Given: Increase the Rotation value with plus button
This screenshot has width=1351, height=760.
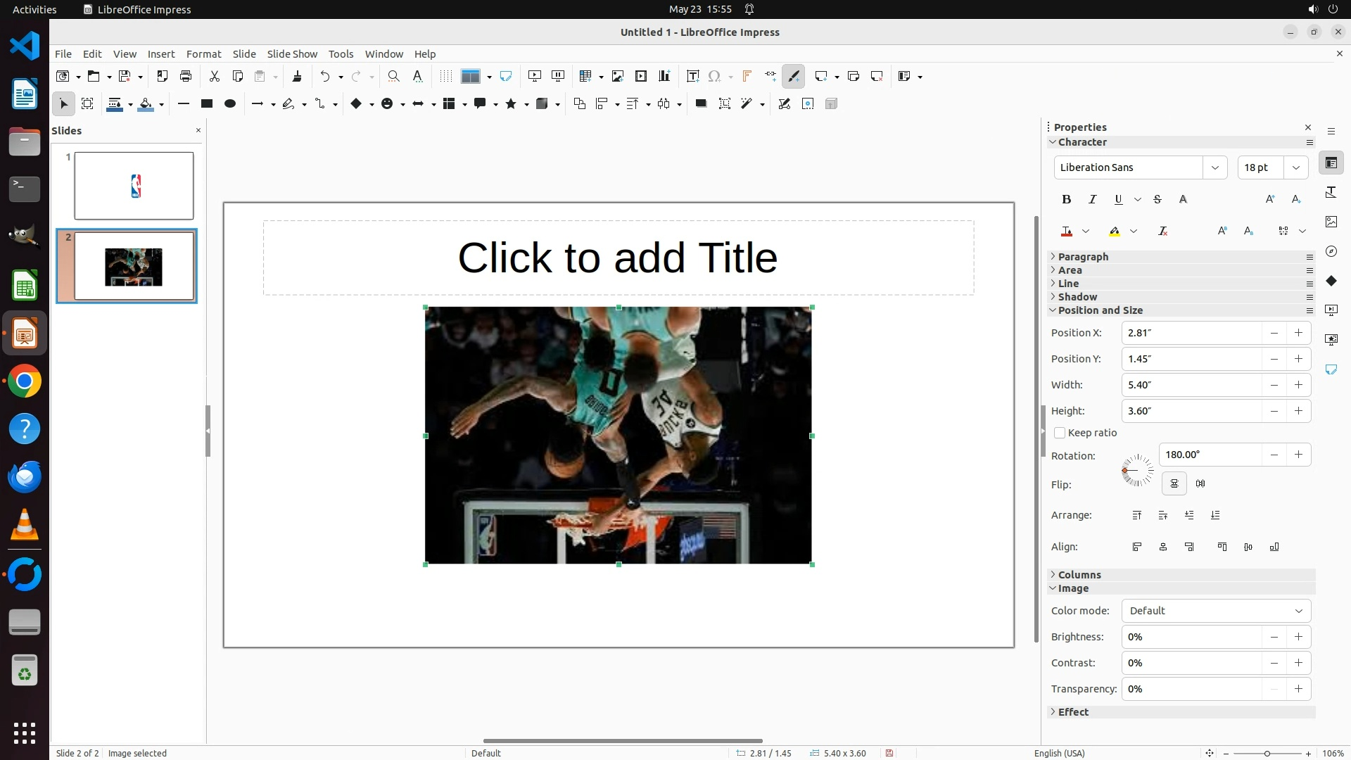Looking at the screenshot, I should 1298,455.
